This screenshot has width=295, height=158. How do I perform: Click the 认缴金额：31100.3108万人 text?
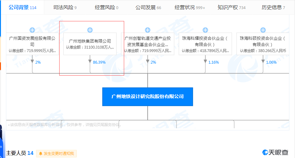(90, 47)
